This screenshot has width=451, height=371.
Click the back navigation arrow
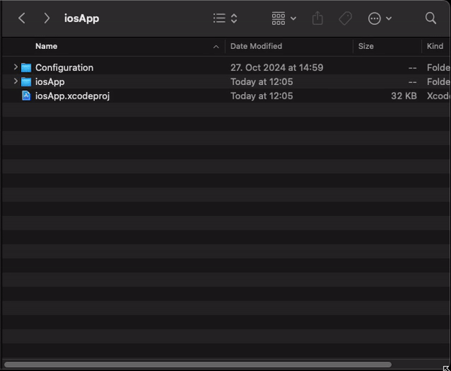click(22, 18)
